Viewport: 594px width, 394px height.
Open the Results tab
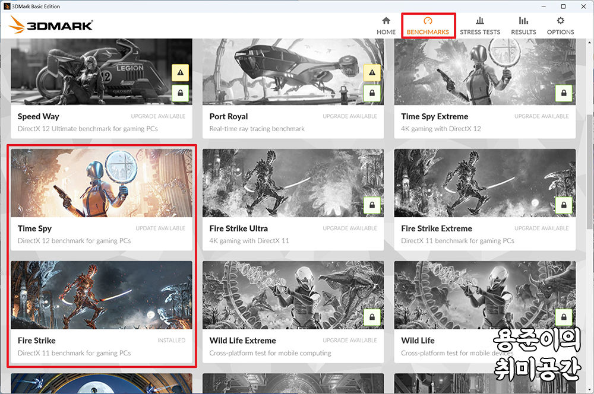click(523, 26)
